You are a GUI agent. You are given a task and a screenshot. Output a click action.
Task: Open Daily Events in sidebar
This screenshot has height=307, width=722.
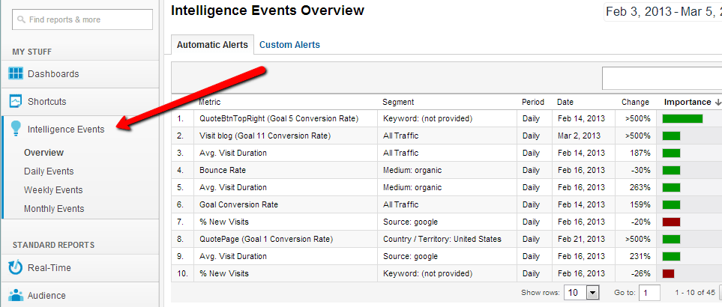point(49,171)
